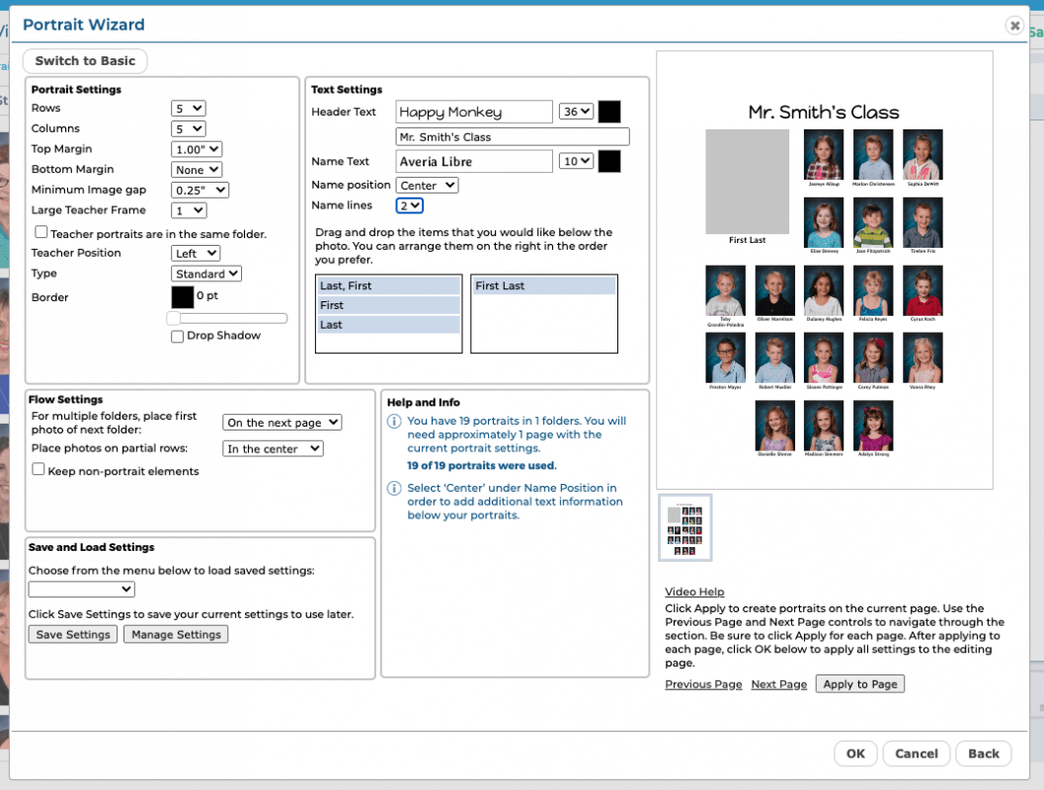Select 'First Last' in arranged list
The width and height of the screenshot is (1044, 790).
[543, 286]
